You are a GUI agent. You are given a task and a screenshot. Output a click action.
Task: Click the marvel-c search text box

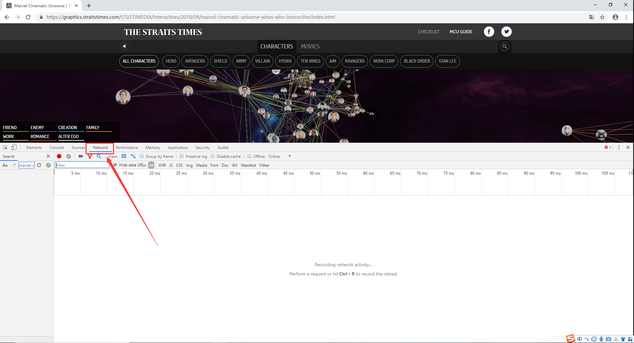point(26,165)
